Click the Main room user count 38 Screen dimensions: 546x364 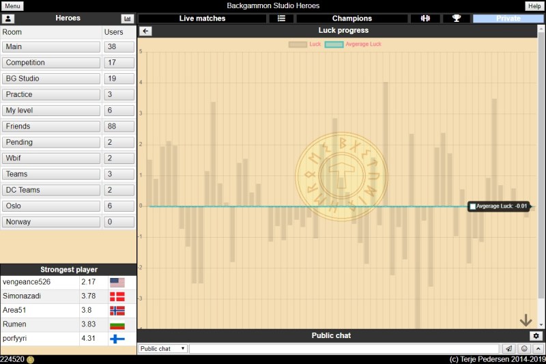click(119, 46)
